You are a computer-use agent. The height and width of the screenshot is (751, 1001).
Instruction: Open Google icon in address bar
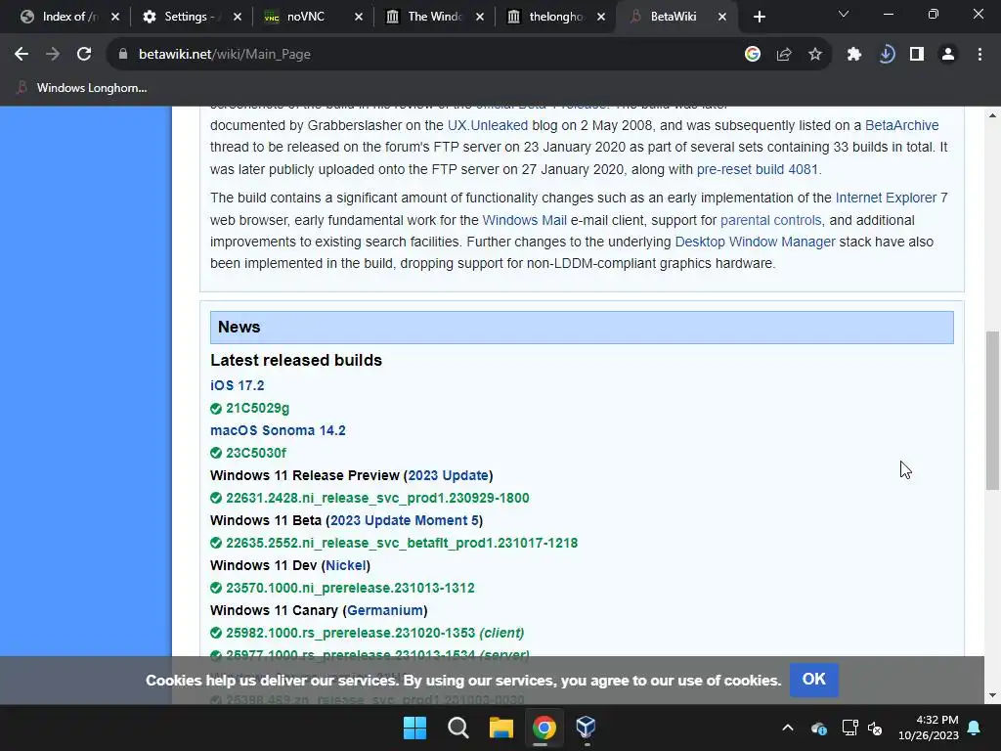(x=753, y=55)
